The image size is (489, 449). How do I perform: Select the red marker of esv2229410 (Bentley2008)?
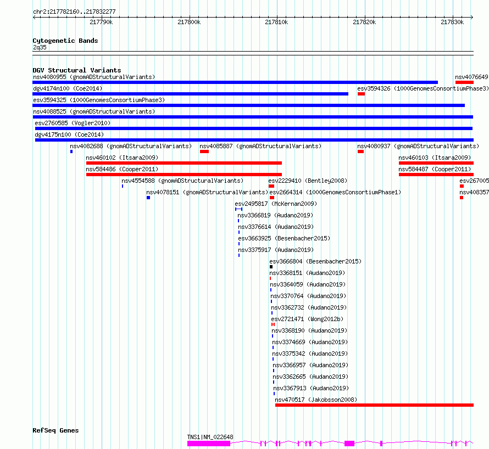click(271, 186)
